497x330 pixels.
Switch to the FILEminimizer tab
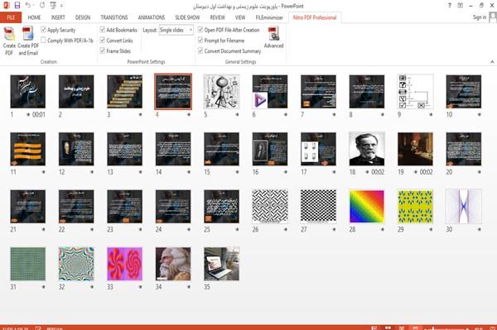[x=269, y=17]
